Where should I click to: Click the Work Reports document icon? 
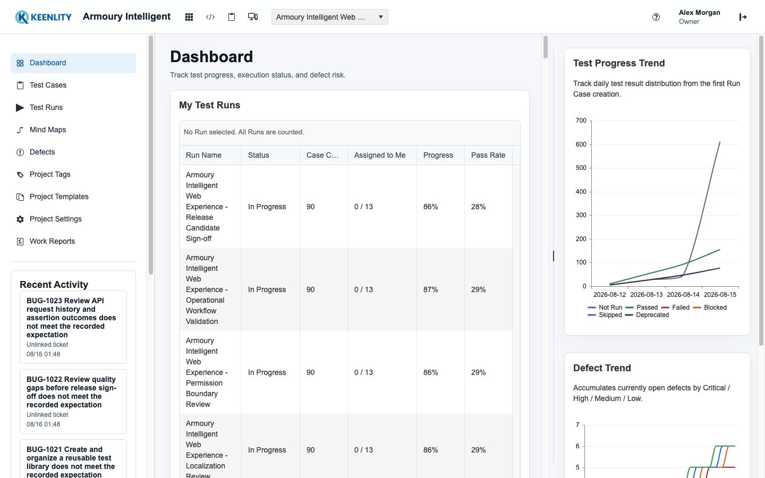click(x=20, y=242)
